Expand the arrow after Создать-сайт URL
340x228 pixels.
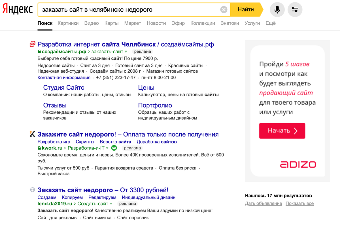click(111, 204)
